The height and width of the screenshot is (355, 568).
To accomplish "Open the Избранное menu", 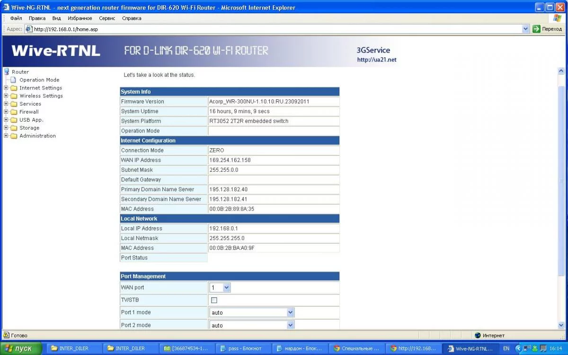I will (x=80, y=18).
